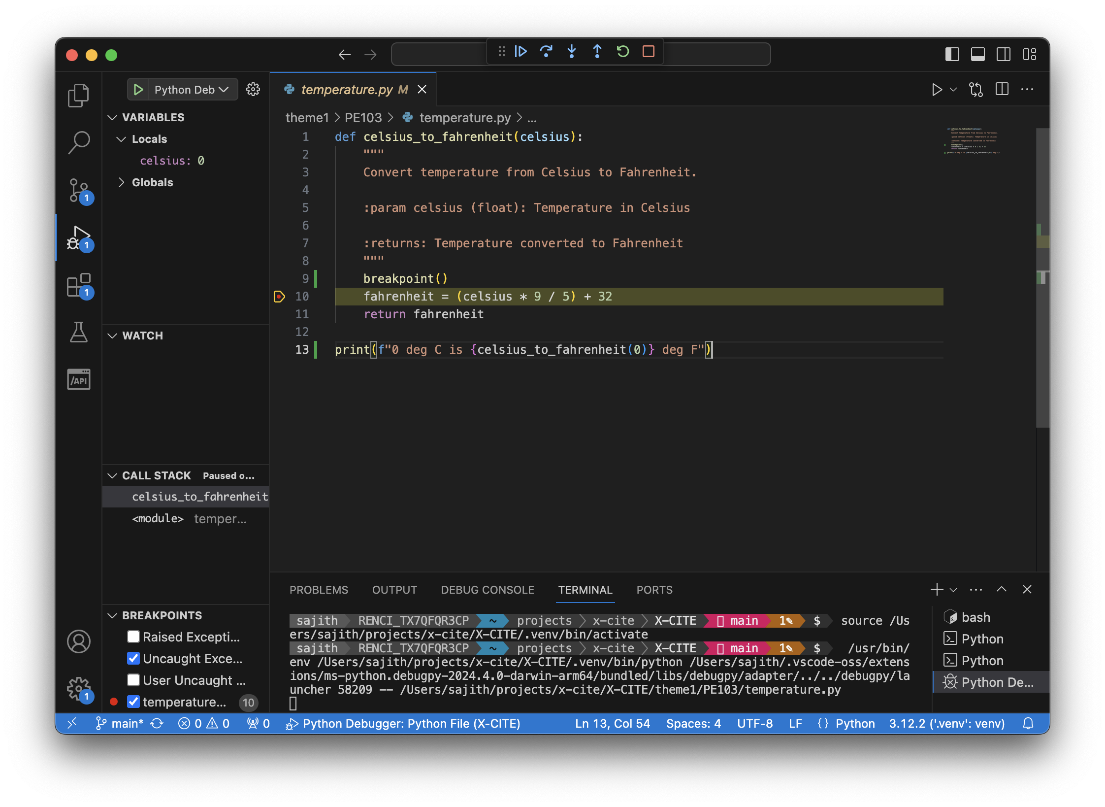Click the editor minimap code preview
This screenshot has width=1105, height=807.
pos(973,141)
